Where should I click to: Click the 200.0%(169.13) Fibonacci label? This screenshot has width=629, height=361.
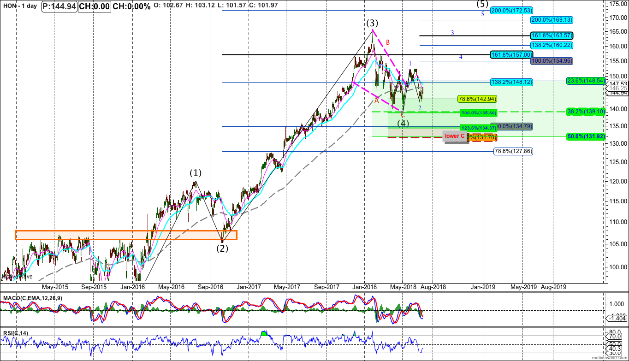[x=552, y=20]
